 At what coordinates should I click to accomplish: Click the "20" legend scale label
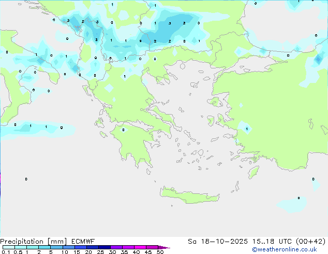88,252
